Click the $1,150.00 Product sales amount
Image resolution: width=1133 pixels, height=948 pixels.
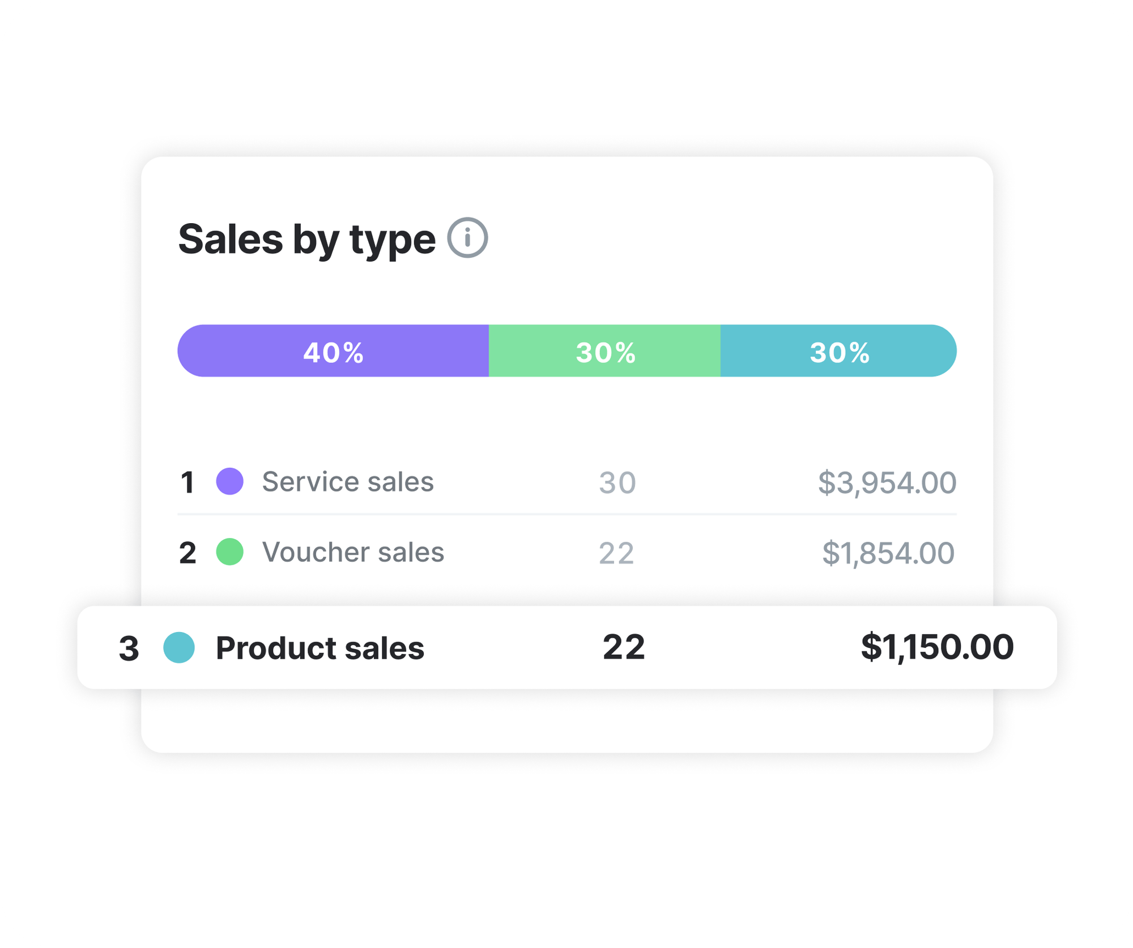pyautogui.click(x=937, y=647)
